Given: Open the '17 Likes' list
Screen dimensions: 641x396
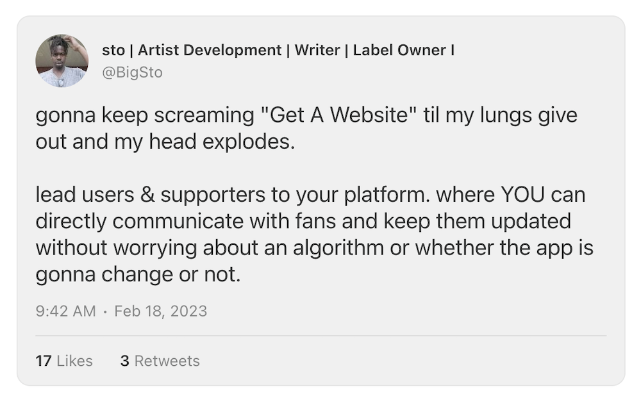Looking at the screenshot, I should click(x=64, y=361).
